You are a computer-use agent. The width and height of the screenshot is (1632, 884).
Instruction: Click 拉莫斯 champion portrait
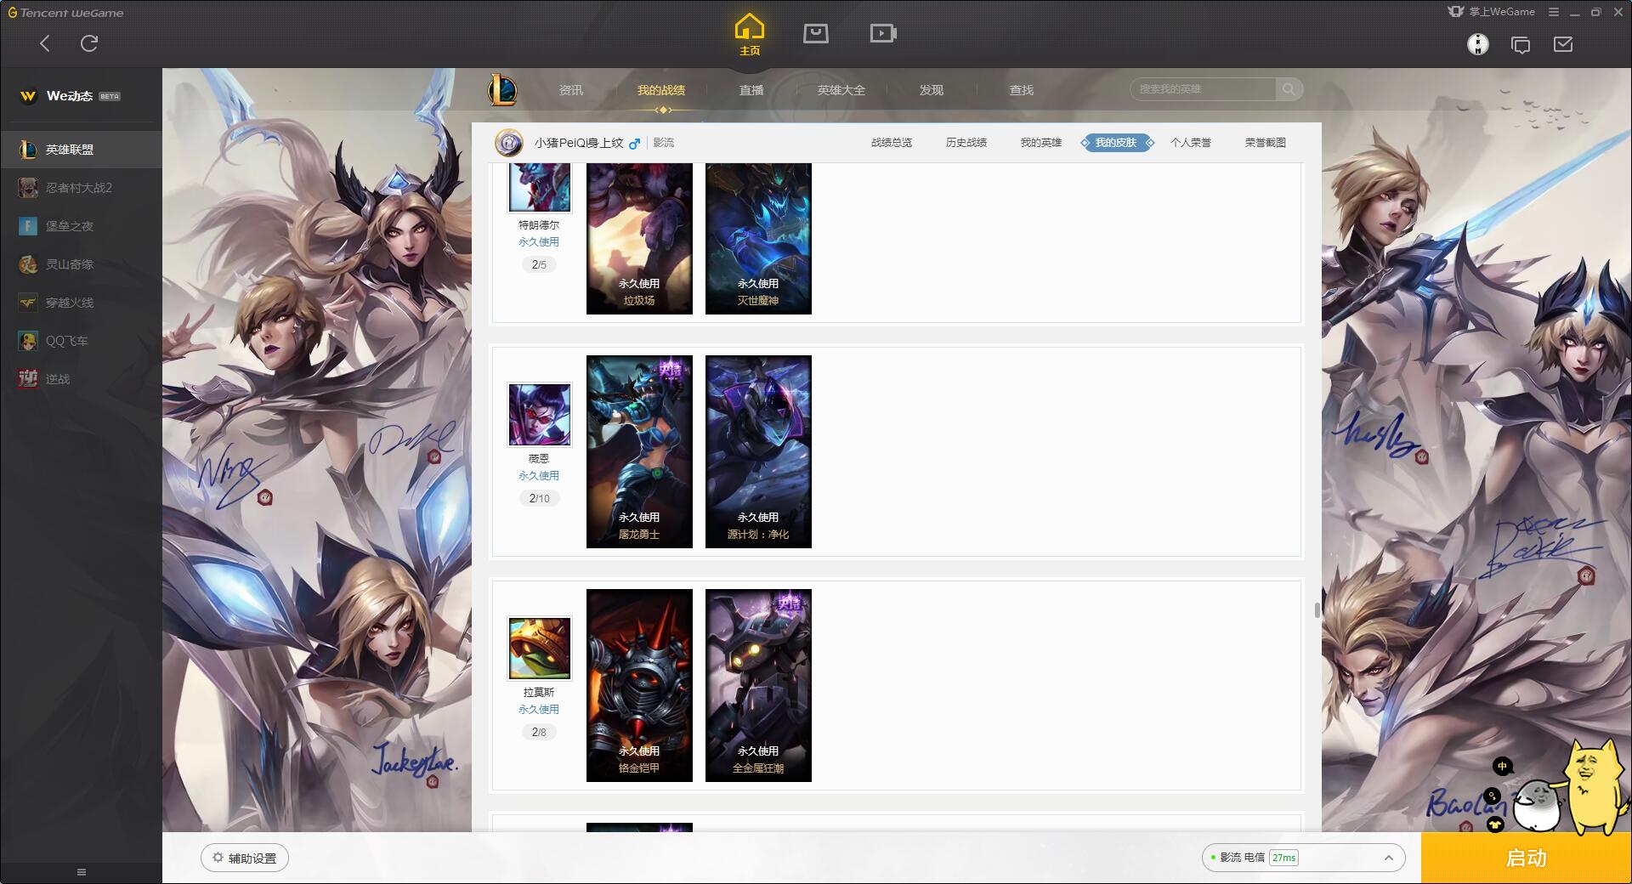click(x=540, y=648)
